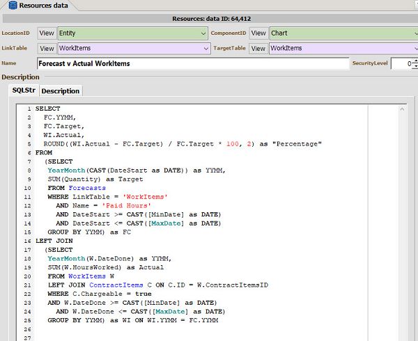The width and height of the screenshot is (418, 341).
Task: Click the SQL editor scrollbar up arrow
Action: (402, 109)
